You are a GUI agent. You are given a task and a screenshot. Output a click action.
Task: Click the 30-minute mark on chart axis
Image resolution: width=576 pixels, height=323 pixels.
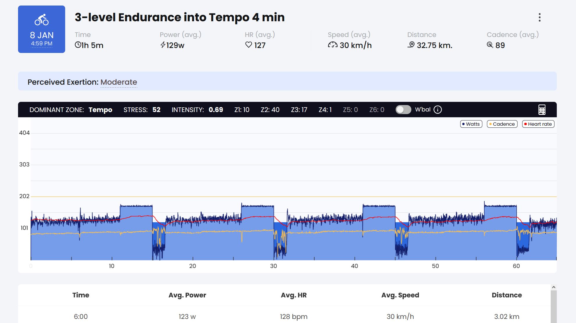point(273,266)
